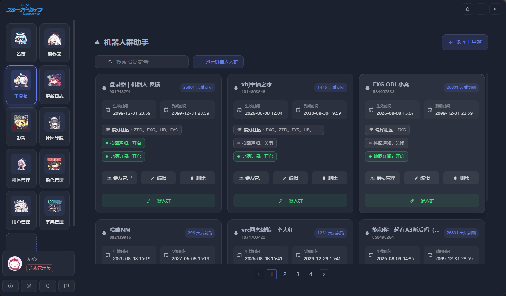Jump to page 4 of groups
This screenshot has height=296, width=506.
pos(311,274)
